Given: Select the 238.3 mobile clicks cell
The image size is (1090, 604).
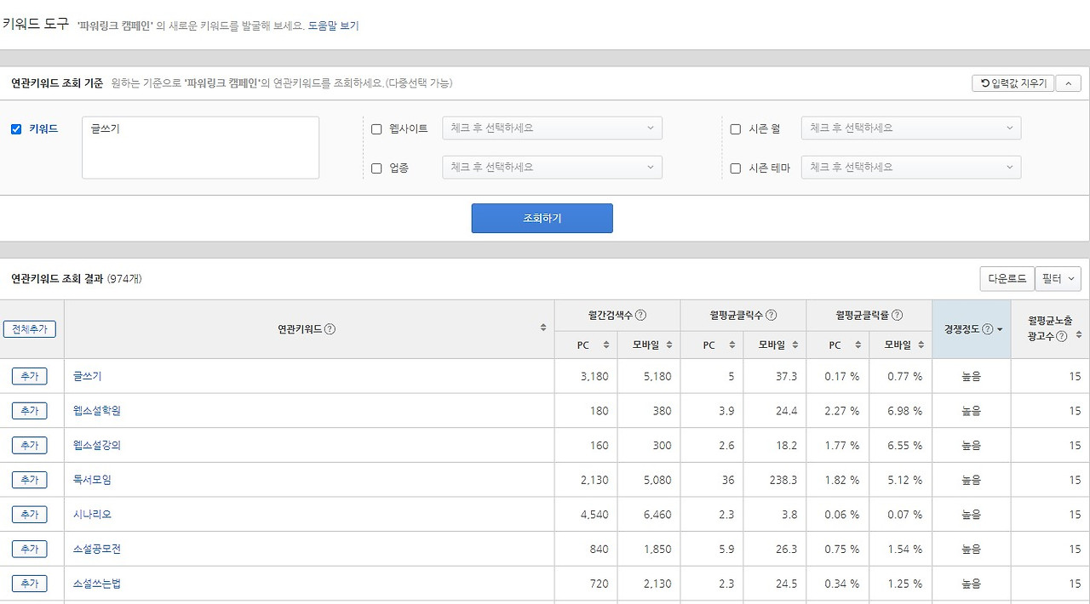Looking at the screenshot, I should click(775, 480).
